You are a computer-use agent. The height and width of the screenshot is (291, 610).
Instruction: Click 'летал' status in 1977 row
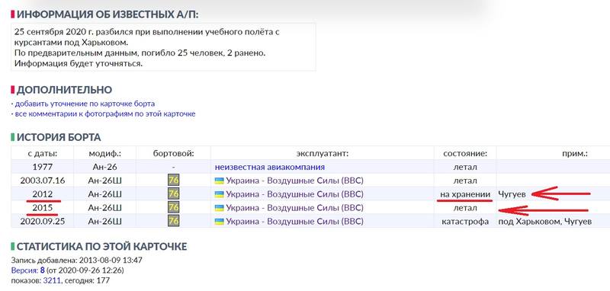pos(465,168)
